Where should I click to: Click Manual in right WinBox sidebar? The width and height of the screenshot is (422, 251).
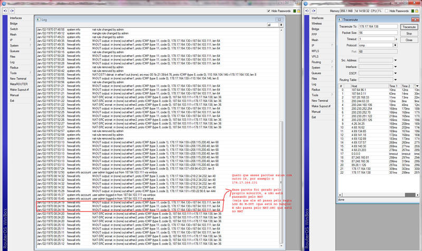tap(316, 112)
